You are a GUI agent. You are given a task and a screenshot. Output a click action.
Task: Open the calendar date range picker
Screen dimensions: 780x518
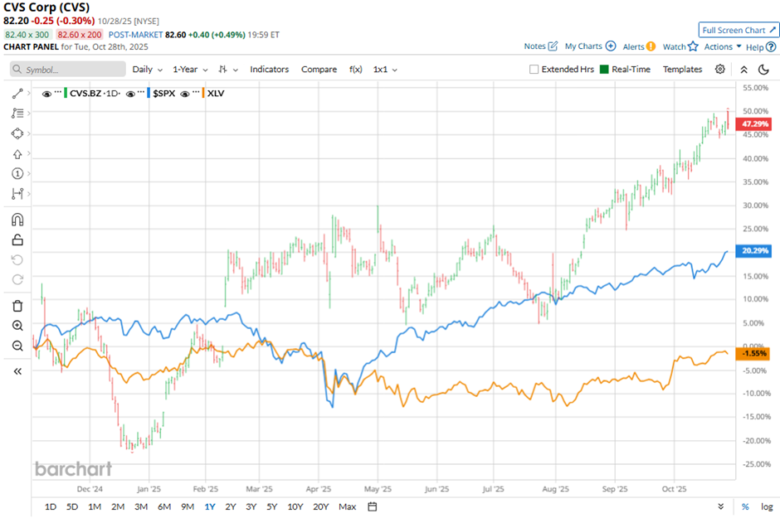coord(372,506)
